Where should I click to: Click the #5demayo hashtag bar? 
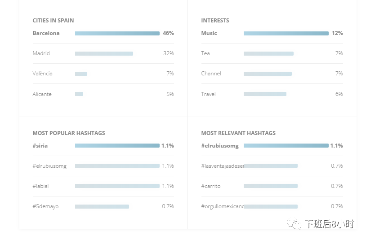(102, 206)
